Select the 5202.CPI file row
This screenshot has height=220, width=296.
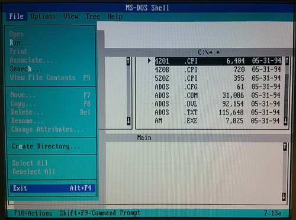[218, 78]
